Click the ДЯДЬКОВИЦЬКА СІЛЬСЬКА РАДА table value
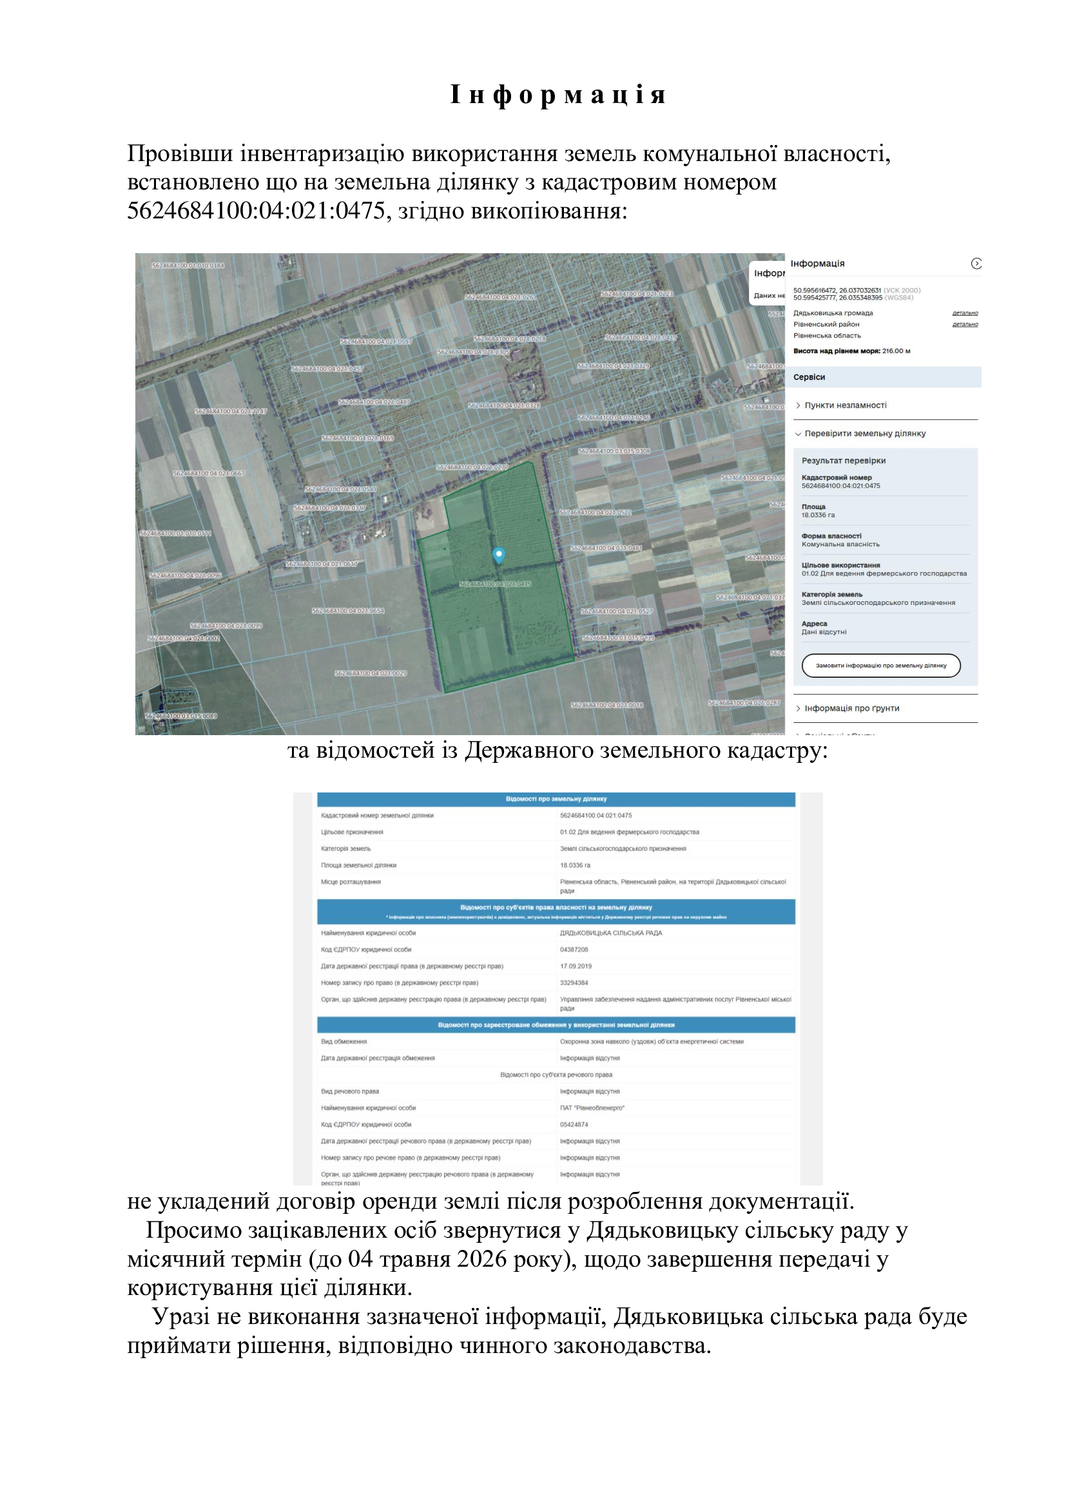The height and width of the screenshot is (1507, 1066). point(610,933)
